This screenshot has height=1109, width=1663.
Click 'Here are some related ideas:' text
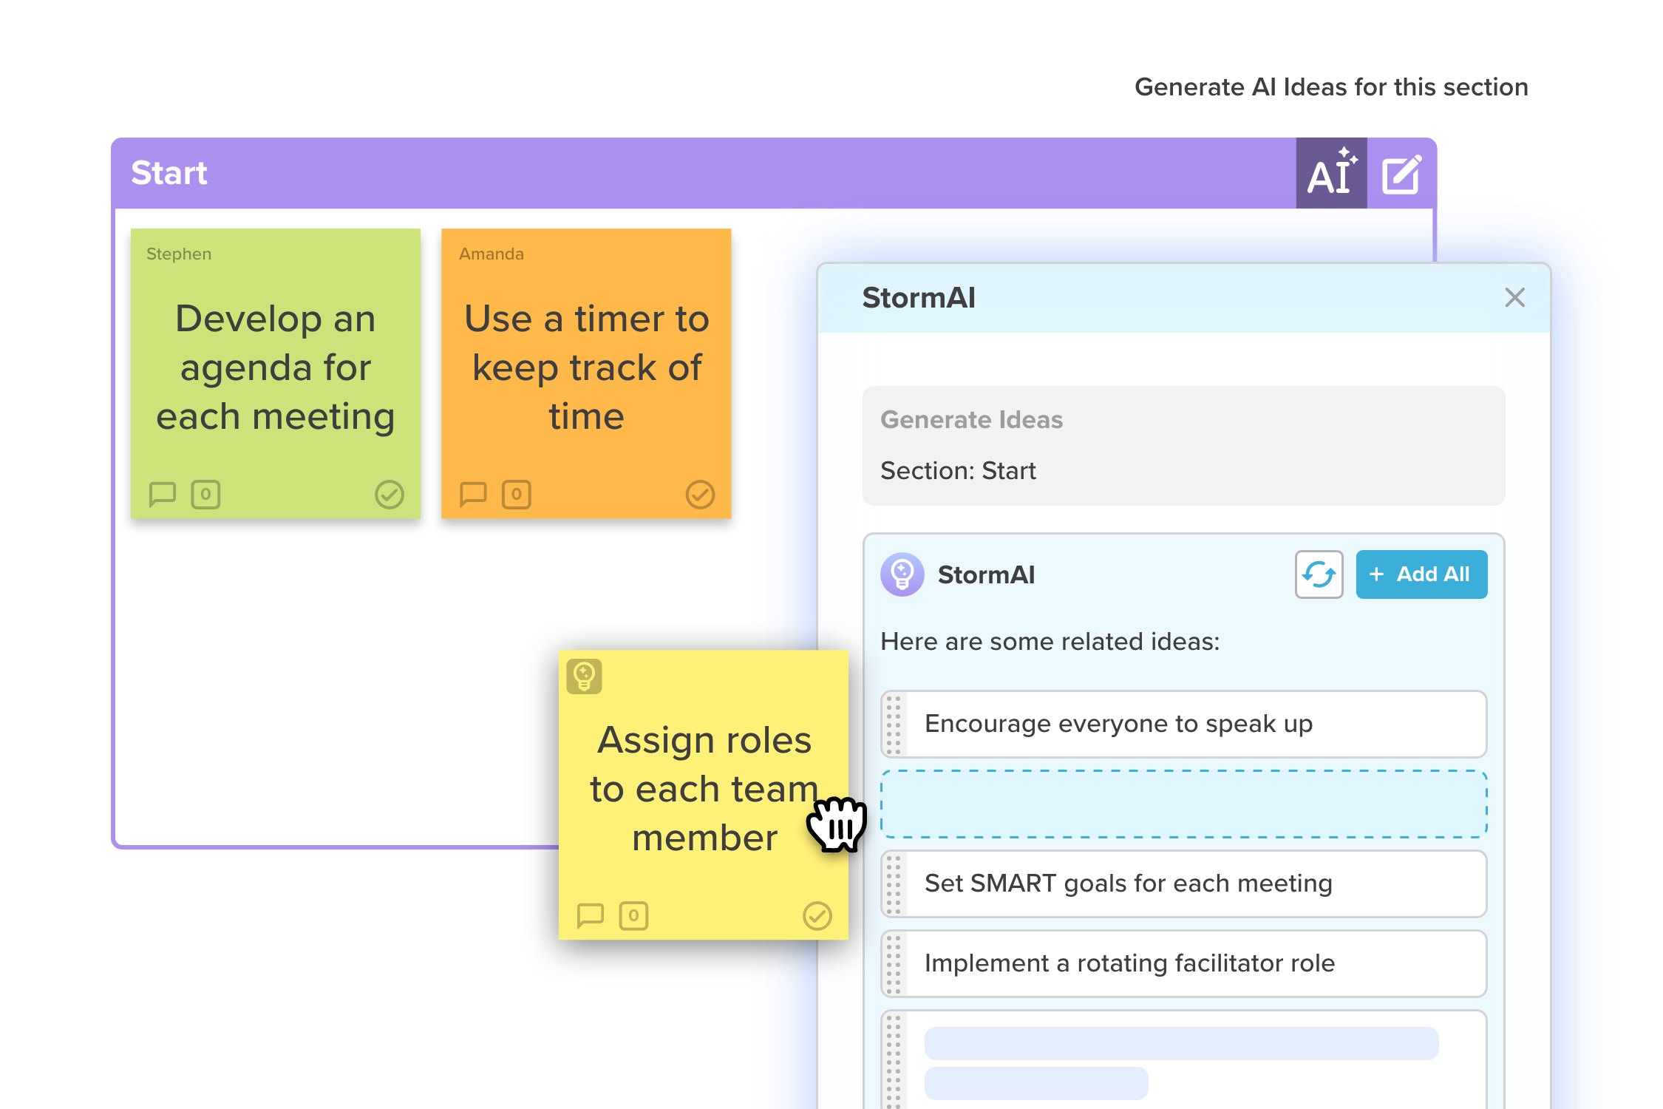[1050, 641]
